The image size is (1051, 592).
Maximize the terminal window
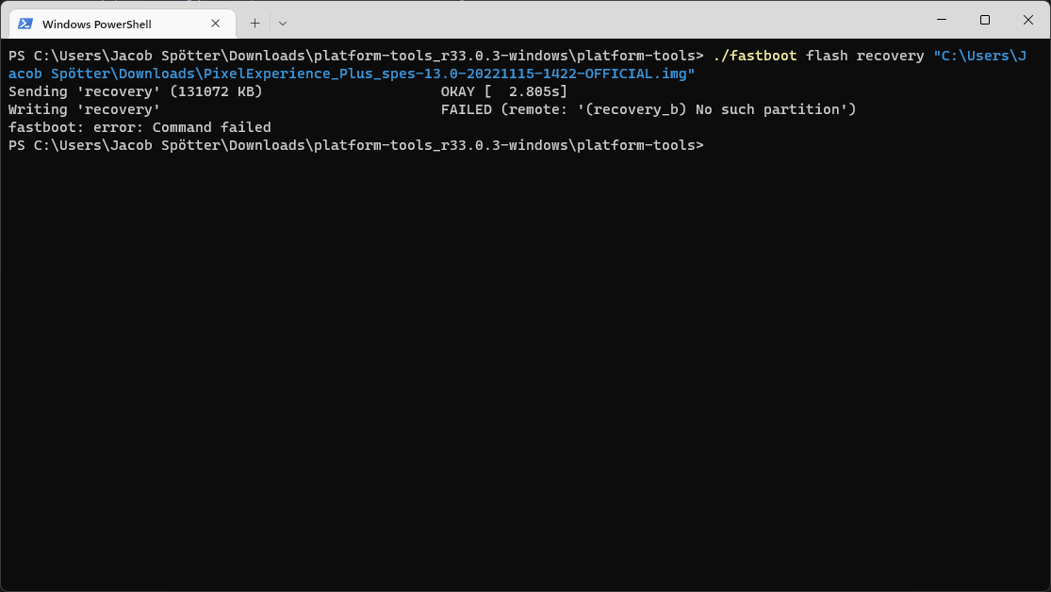(x=985, y=20)
